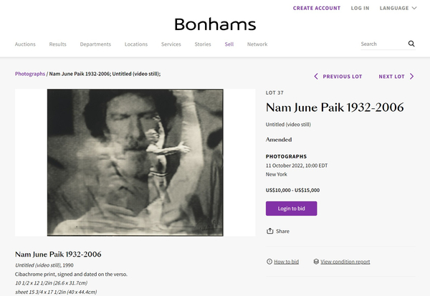Screen dimensions: 430x296
Task: Click the Sell navigation link
Action: click(229, 44)
